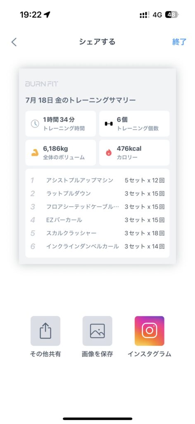This screenshot has height=424, width=195.
Task: Select the 1時間34分 training time card
Action: click(x=61, y=123)
